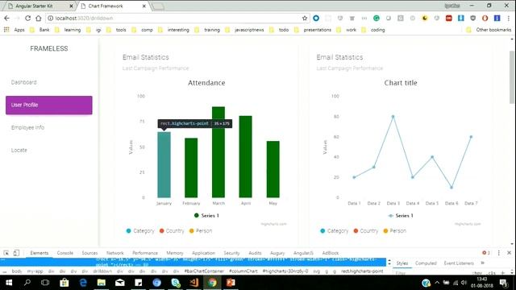Viewport: 516px width, 290px height.
Task: Select the inspect element picker icon
Action: (x=6, y=253)
